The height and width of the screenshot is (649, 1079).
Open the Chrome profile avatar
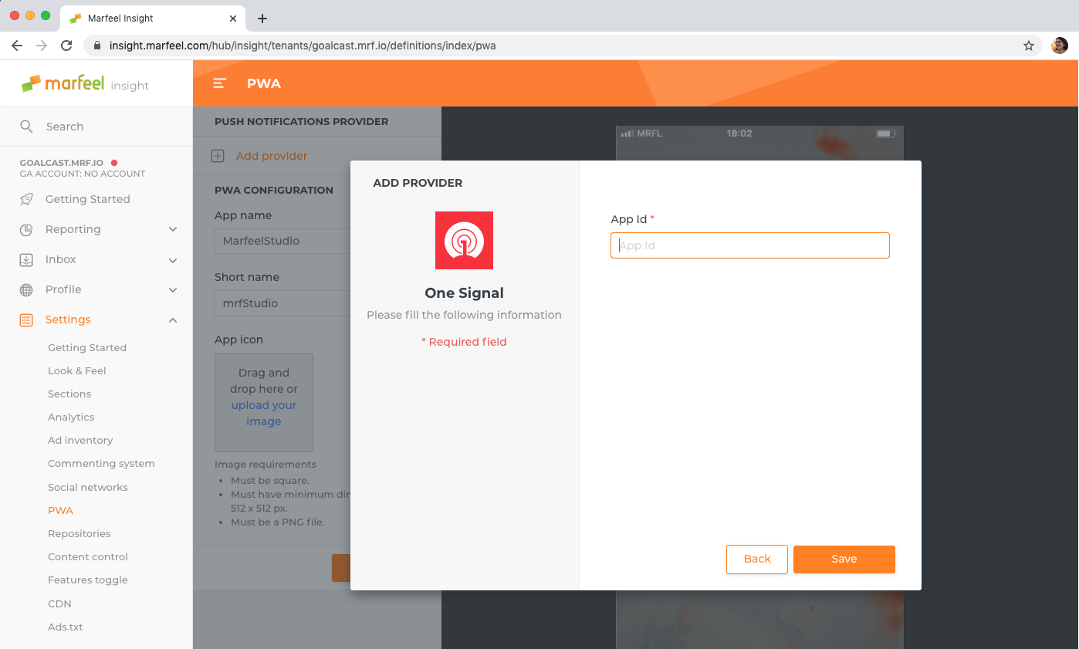point(1060,46)
